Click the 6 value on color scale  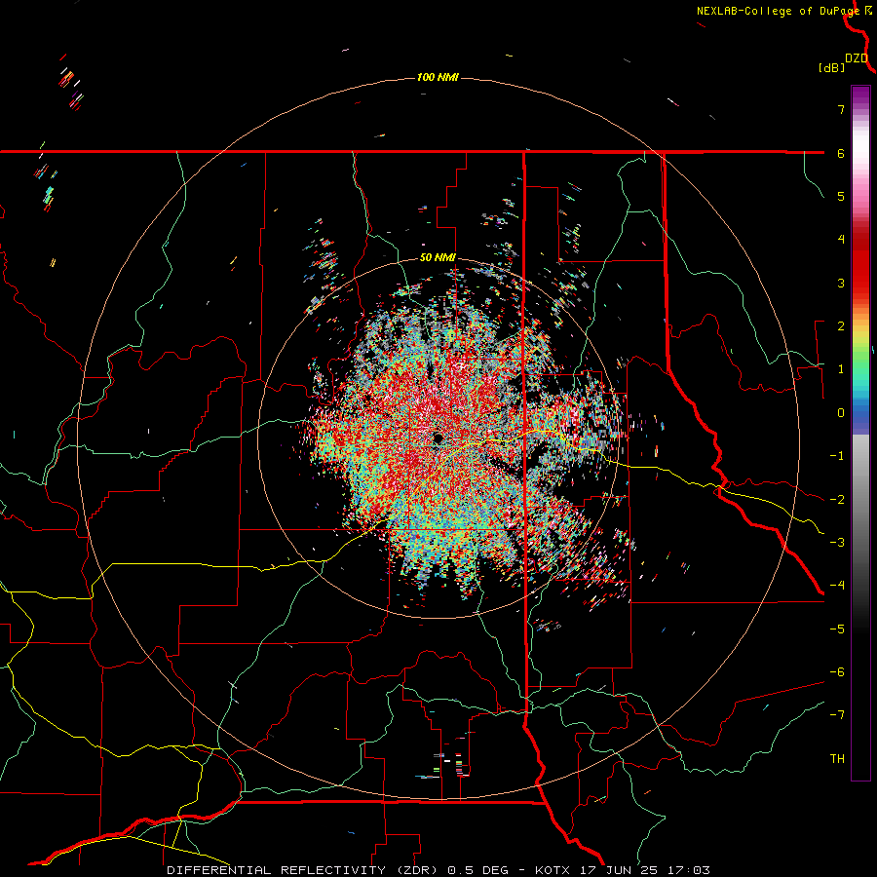tap(841, 153)
